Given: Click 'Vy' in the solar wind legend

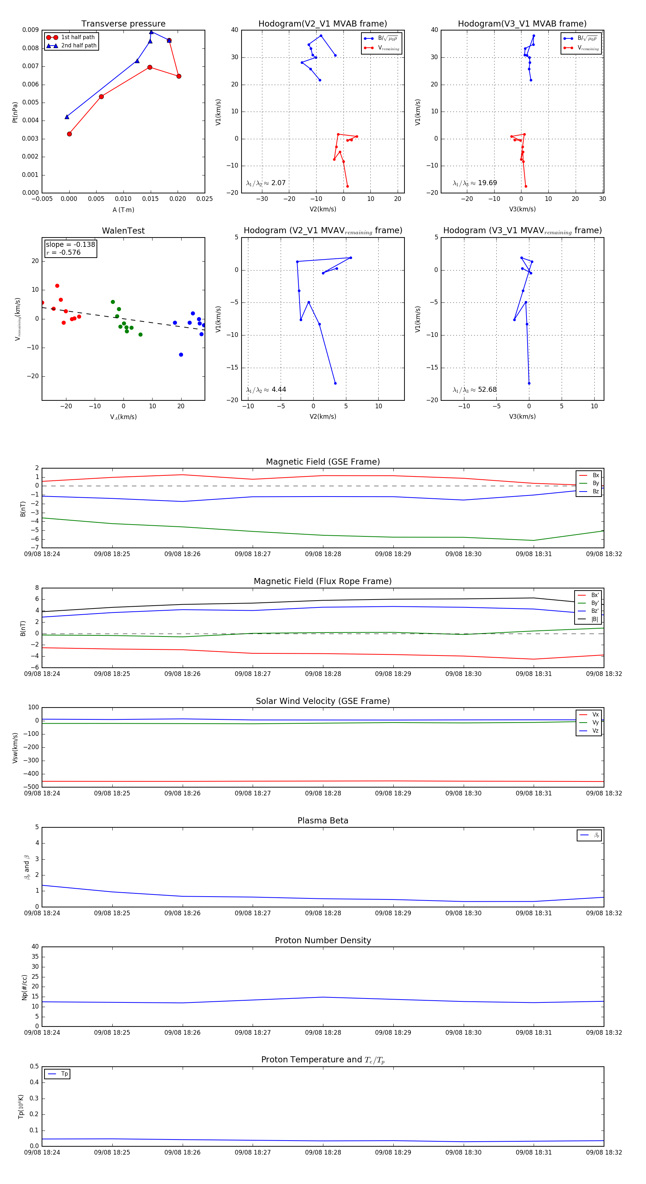Looking at the screenshot, I should (x=589, y=723).
